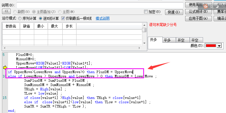The height and width of the screenshot is (113, 226).
Task: Open 公式测评
Action: click(198, 12)
